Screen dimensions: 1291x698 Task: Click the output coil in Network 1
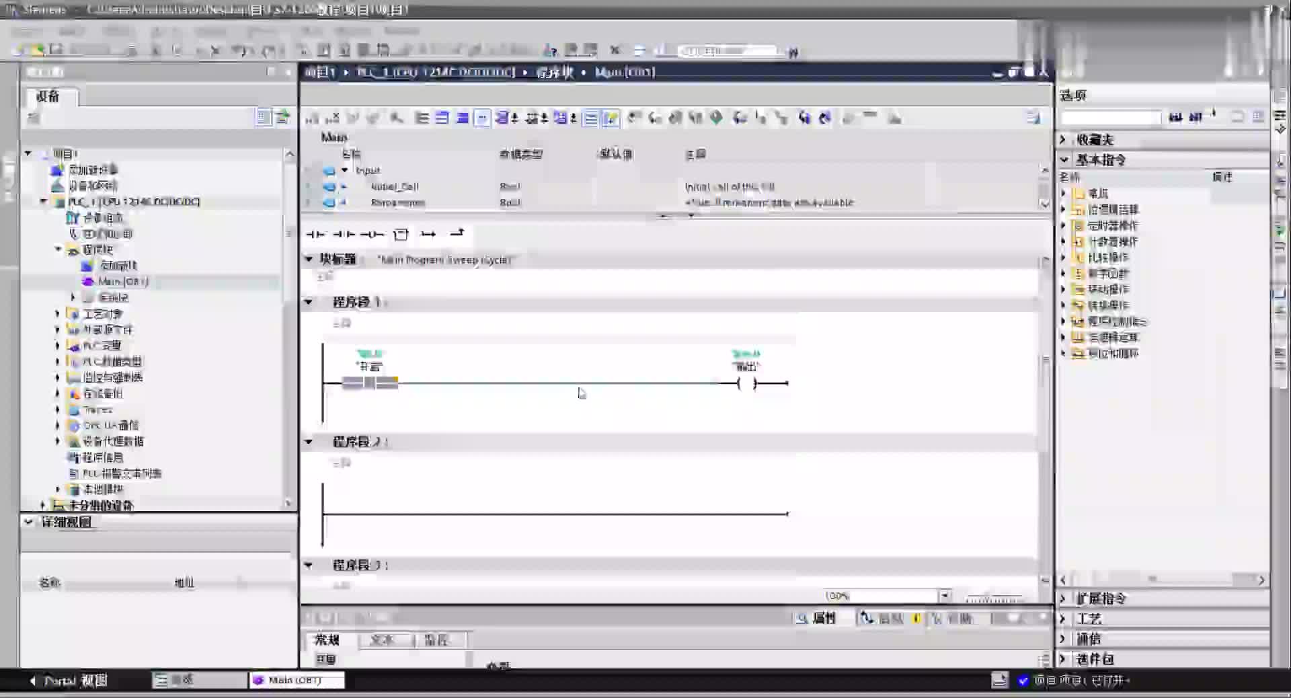[746, 383]
